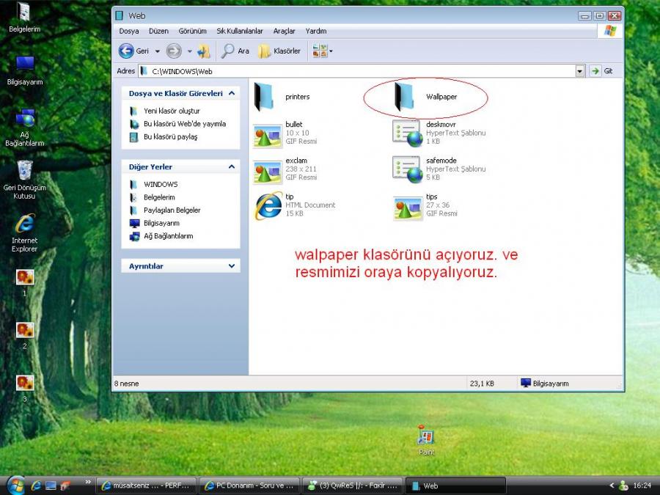
Task: Click the Up folder toolbar icon
Action: (203, 51)
